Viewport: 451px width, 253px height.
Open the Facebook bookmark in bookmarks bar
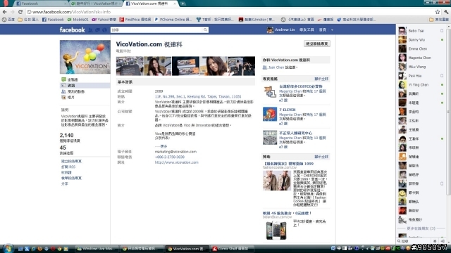click(53, 20)
